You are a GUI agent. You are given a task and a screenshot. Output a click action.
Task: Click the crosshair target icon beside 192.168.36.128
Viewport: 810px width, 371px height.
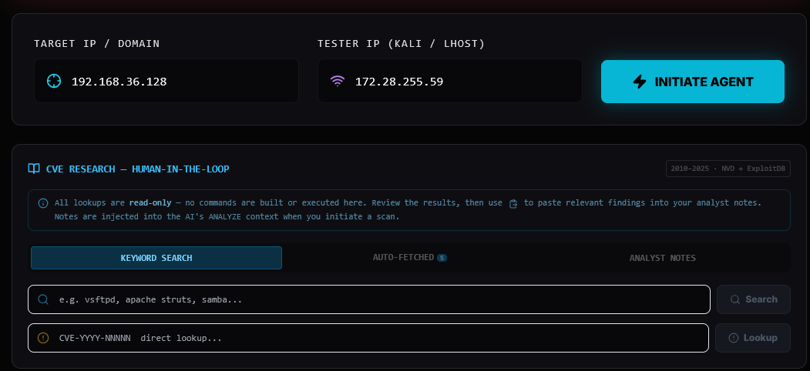(53, 81)
